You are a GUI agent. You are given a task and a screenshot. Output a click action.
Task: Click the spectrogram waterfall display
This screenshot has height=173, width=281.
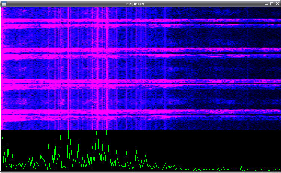(140, 69)
